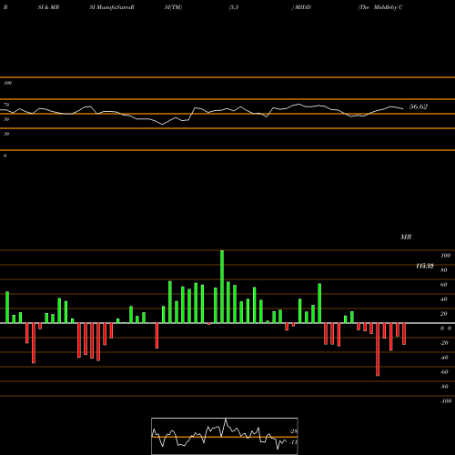The width and height of the screenshot is (455, 455).
Task: Click the 30 level label on RSI axis
Action: pyautogui.click(x=6, y=134)
